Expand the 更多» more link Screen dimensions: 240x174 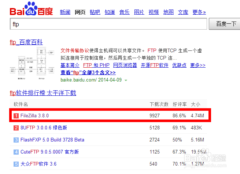click(x=199, y=12)
